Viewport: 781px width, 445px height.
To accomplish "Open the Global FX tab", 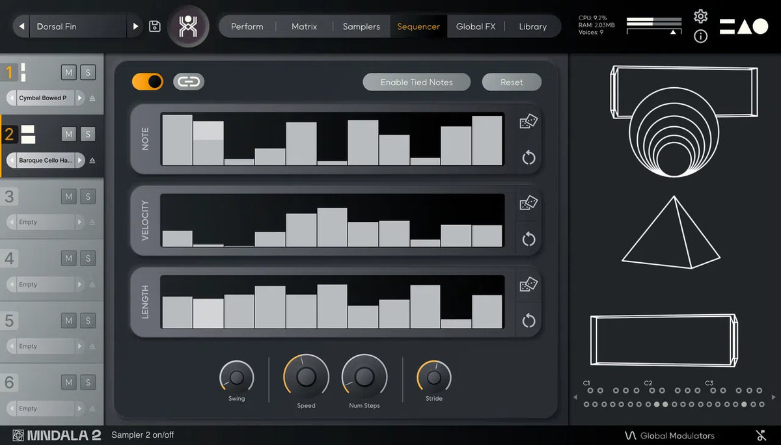I will [476, 27].
